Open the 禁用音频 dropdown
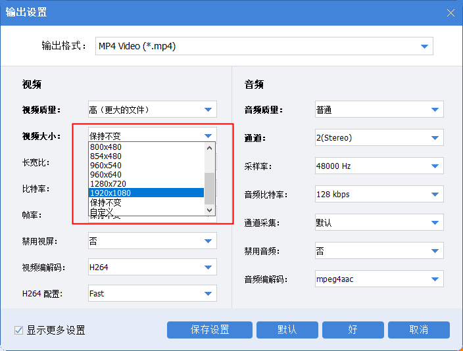The height and width of the screenshot is (351, 463). [379, 251]
